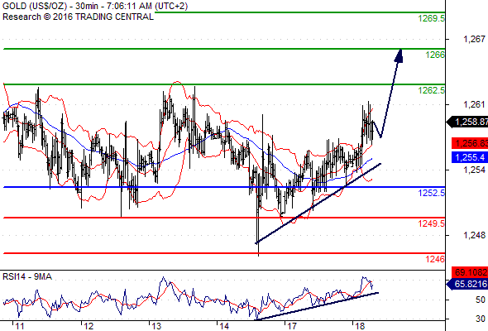Click the blue RSI value 65.8216
488x331 pixels.
click(x=467, y=284)
